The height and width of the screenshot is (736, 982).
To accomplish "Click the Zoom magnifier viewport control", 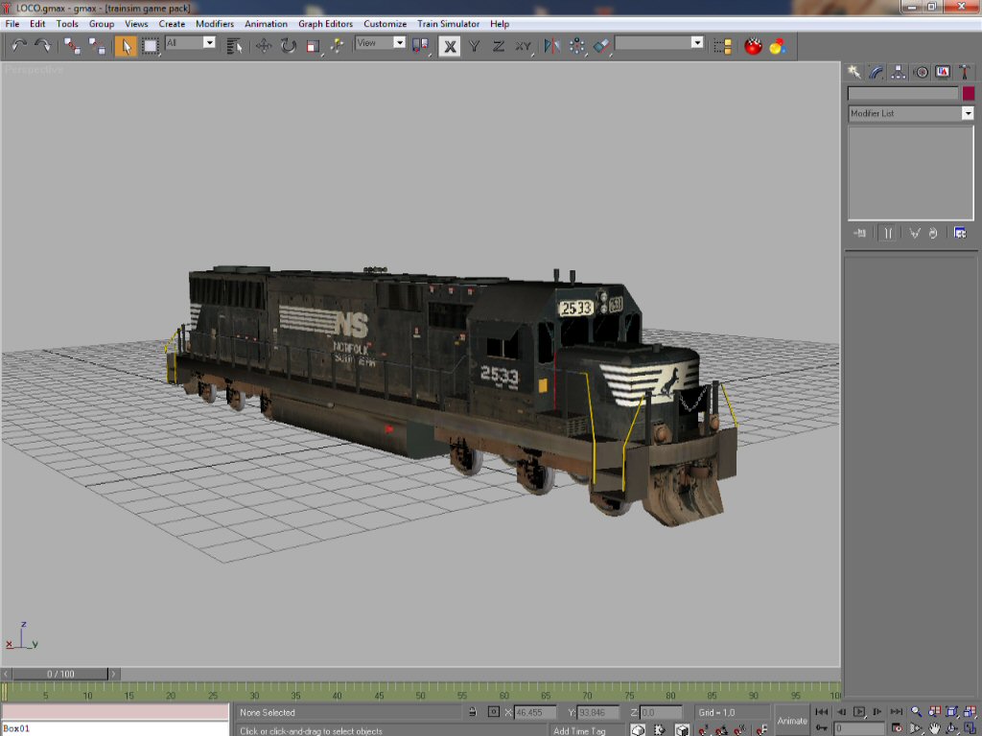I will coord(916,712).
